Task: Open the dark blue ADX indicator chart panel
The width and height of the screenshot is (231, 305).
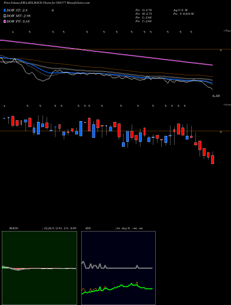Action: pos(118,268)
